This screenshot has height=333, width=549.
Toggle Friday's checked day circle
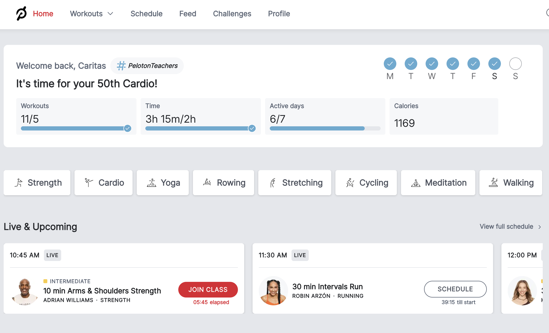pos(473,64)
